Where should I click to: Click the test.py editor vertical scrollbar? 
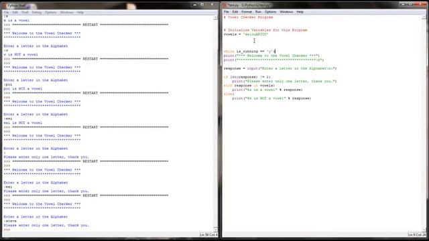[x=424, y=123]
